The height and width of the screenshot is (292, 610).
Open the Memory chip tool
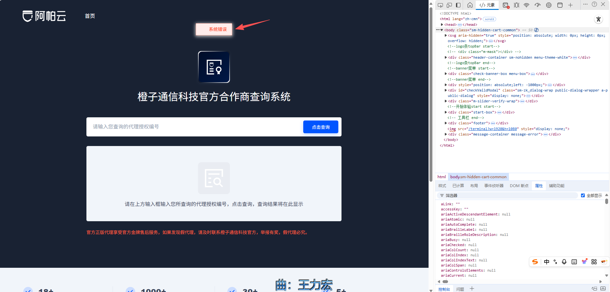[549, 5]
